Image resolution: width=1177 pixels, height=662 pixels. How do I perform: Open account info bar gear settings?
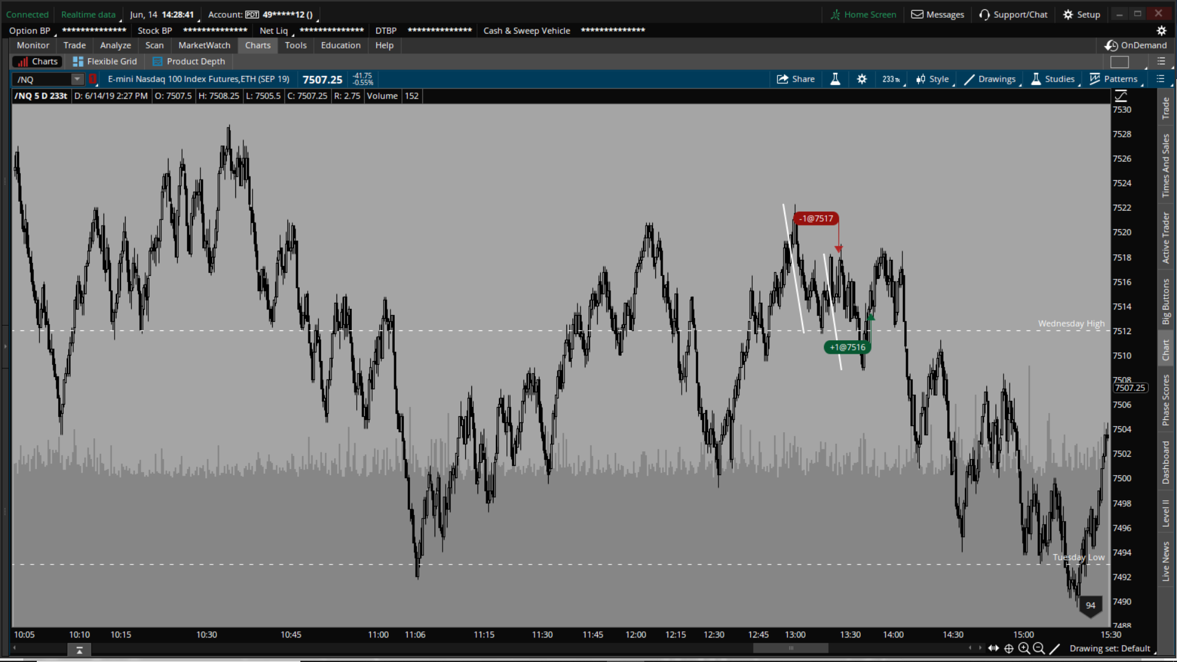pyautogui.click(x=1161, y=31)
